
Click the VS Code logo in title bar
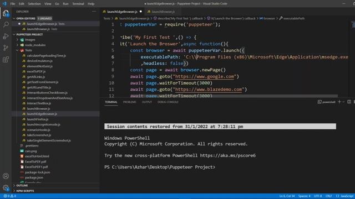4,4
